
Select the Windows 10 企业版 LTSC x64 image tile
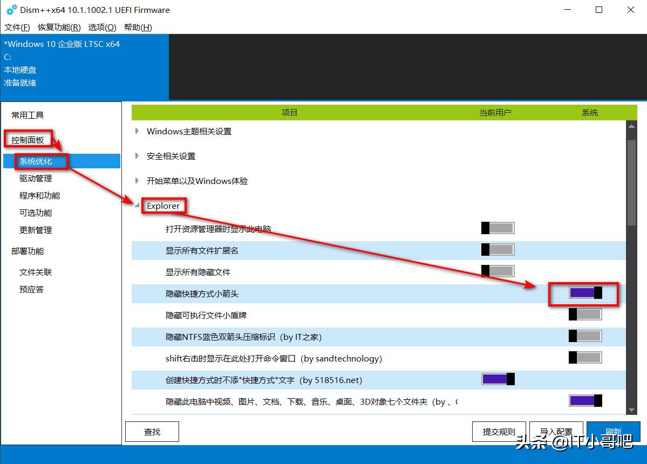(x=85, y=67)
